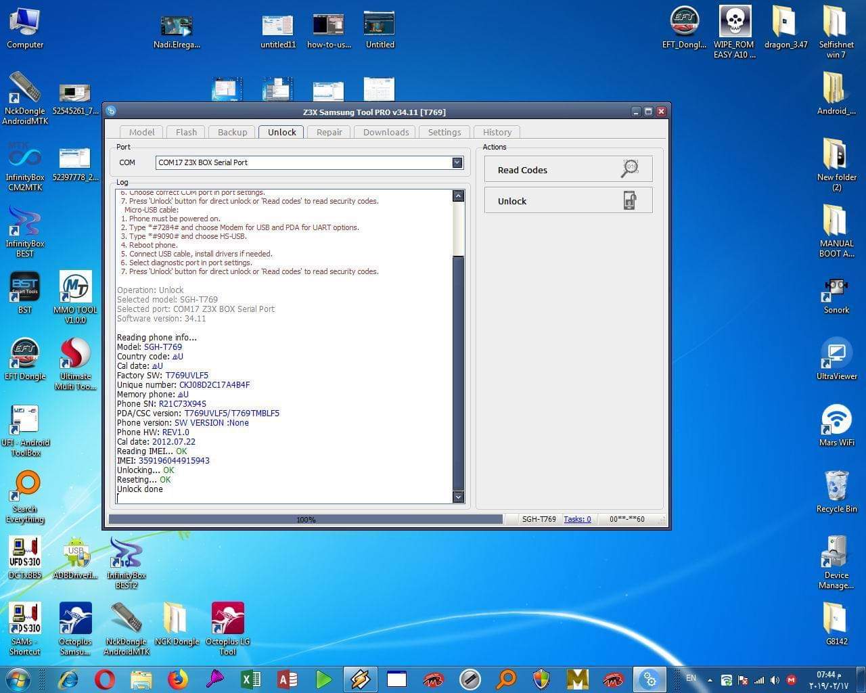Open the Computer desktop icon

coord(25,28)
